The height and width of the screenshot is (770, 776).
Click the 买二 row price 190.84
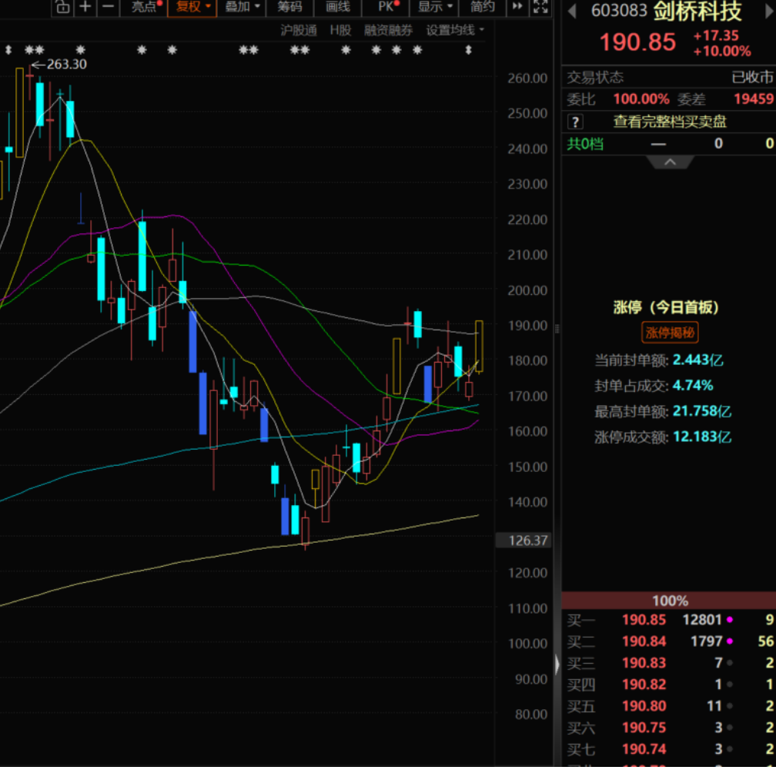644,642
